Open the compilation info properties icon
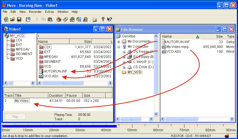Screen dimensions: 238x139 point(28,19)
